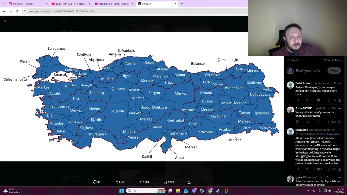Viewport: 347px width, 195px height.
Task: Open File Explorer from the taskbar
Action: pyautogui.click(x=178, y=191)
